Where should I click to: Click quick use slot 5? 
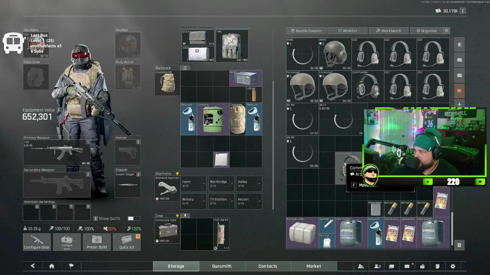(x=31, y=212)
